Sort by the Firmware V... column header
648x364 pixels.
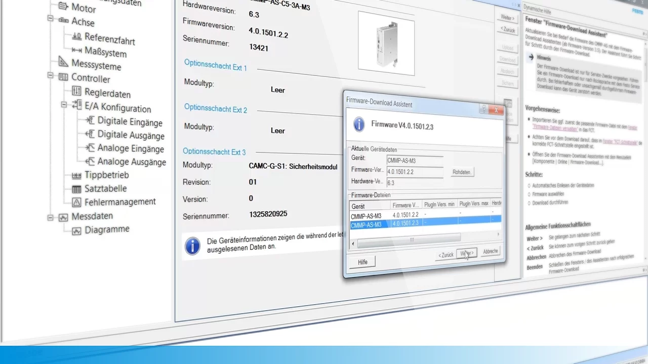[x=406, y=205]
